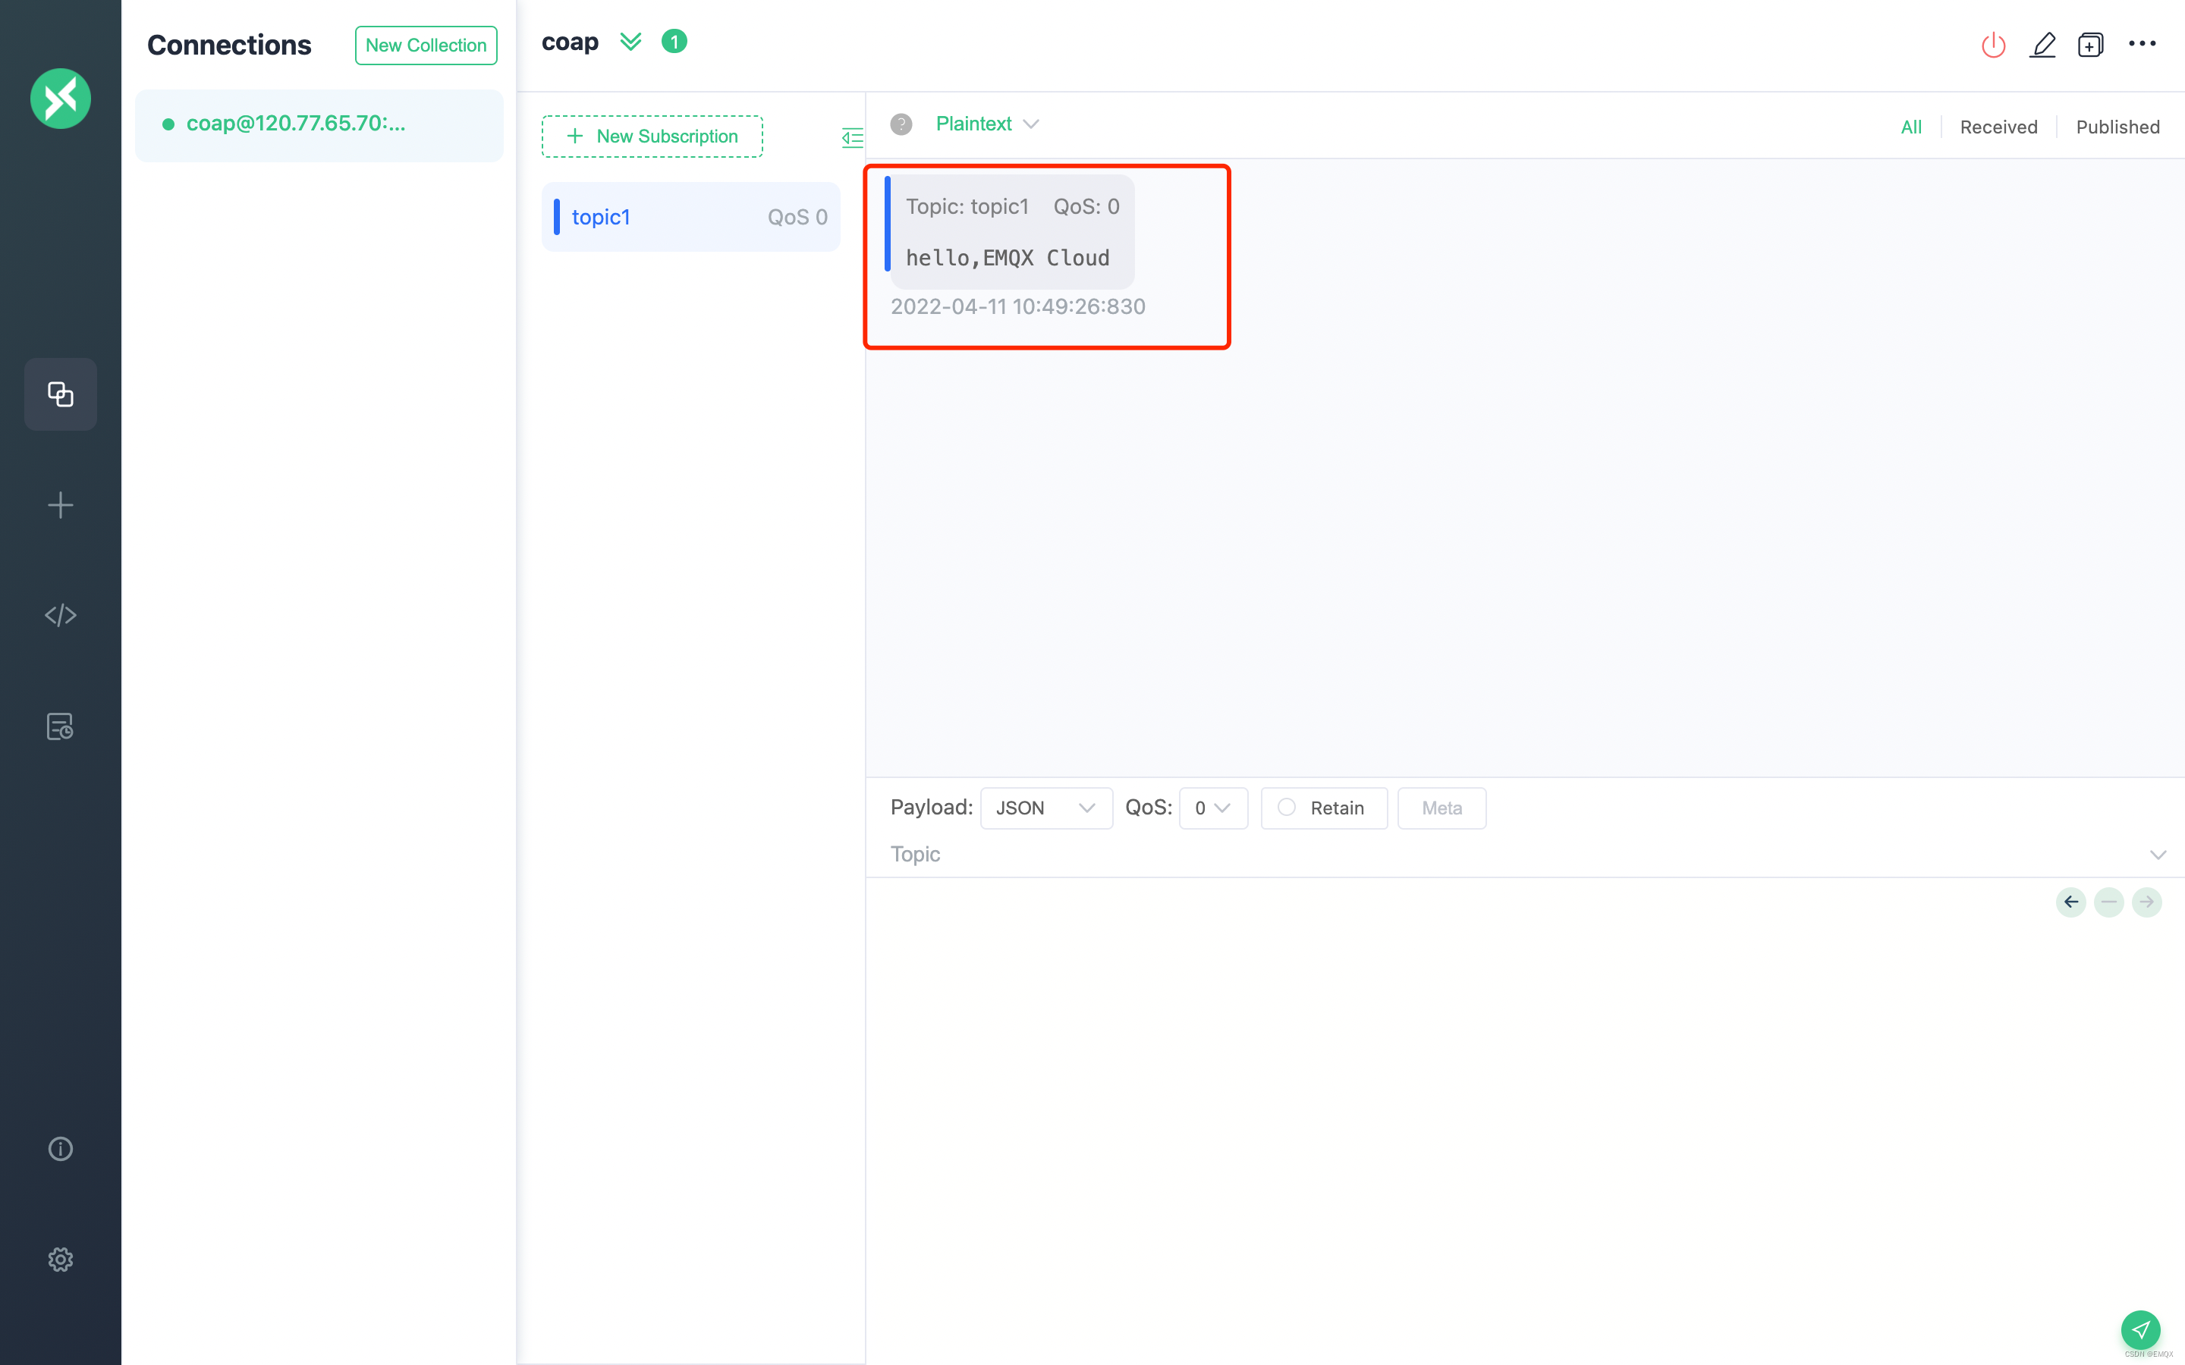Click the code brackets icon in sidebar

[60, 615]
